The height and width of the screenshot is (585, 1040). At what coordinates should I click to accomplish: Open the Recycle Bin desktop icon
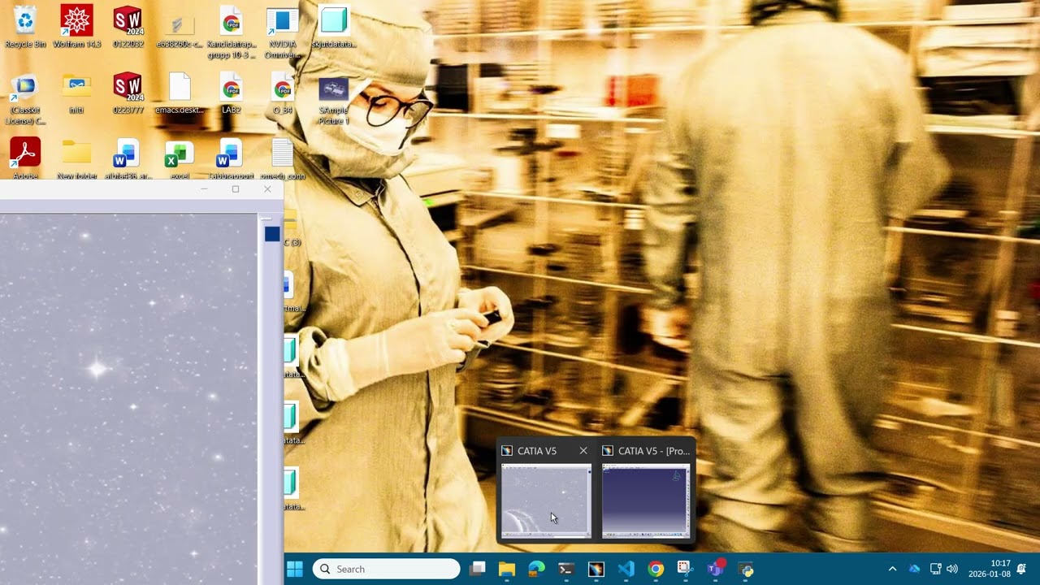click(x=25, y=26)
